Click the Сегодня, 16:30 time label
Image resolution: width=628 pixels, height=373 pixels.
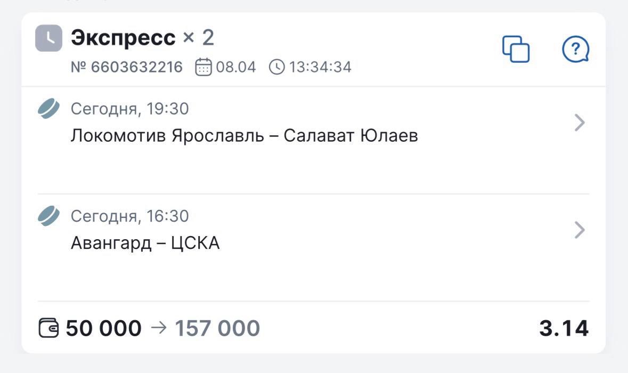point(129,216)
